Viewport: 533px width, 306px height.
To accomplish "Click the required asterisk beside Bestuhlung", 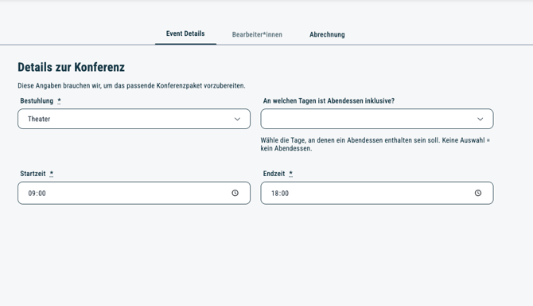I will 59,100.
